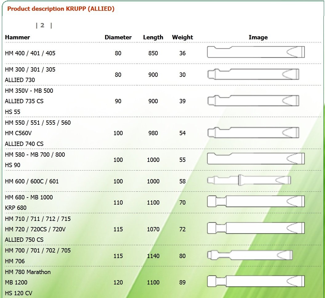Click the 'KRP 680' text
Viewport: 325px width, 298px height.
[x=16, y=208]
